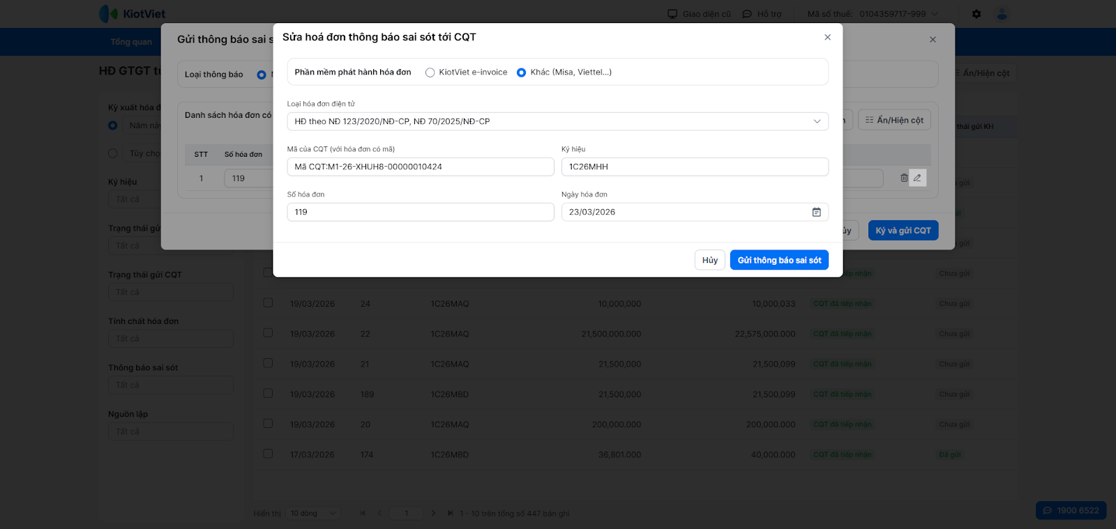Open the Tổng quan menu item
Viewport: 1116px width, 529px height.
click(x=131, y=42)
